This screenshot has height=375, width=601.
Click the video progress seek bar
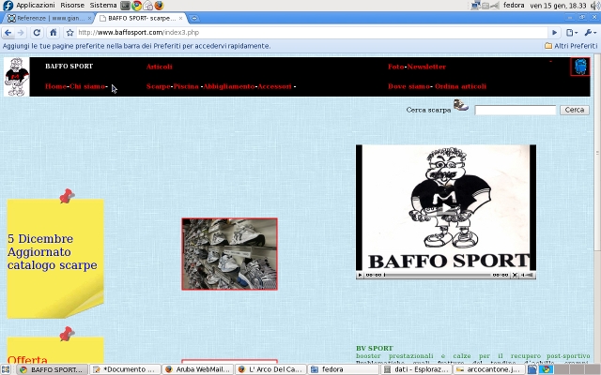click(x=438, y=275)
